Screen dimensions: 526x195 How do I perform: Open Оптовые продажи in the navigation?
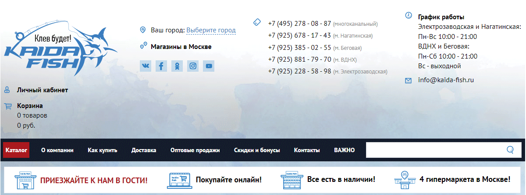(195, 150)
